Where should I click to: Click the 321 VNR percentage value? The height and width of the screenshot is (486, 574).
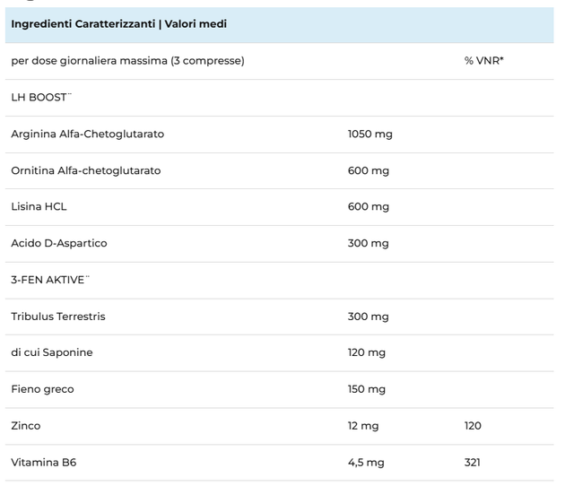[473, 463]
